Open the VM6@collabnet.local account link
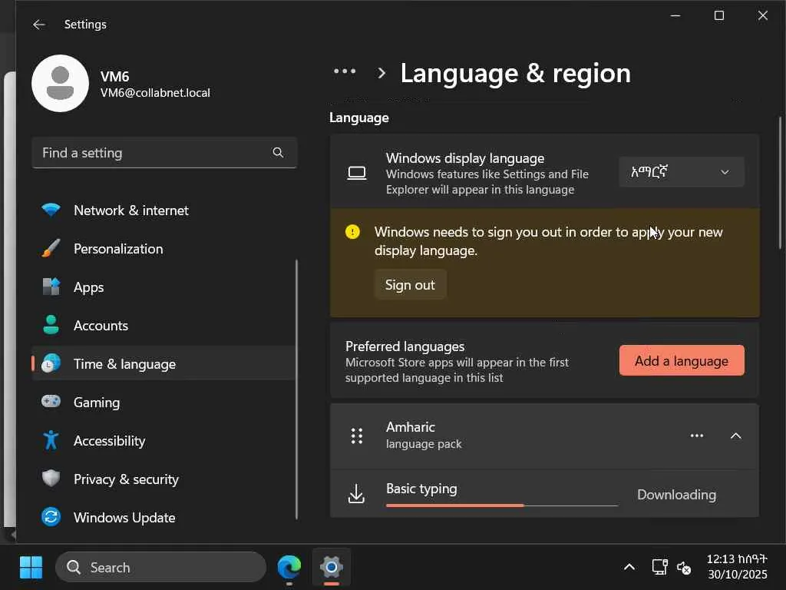786x590 pixels. [x=155, y=93]
